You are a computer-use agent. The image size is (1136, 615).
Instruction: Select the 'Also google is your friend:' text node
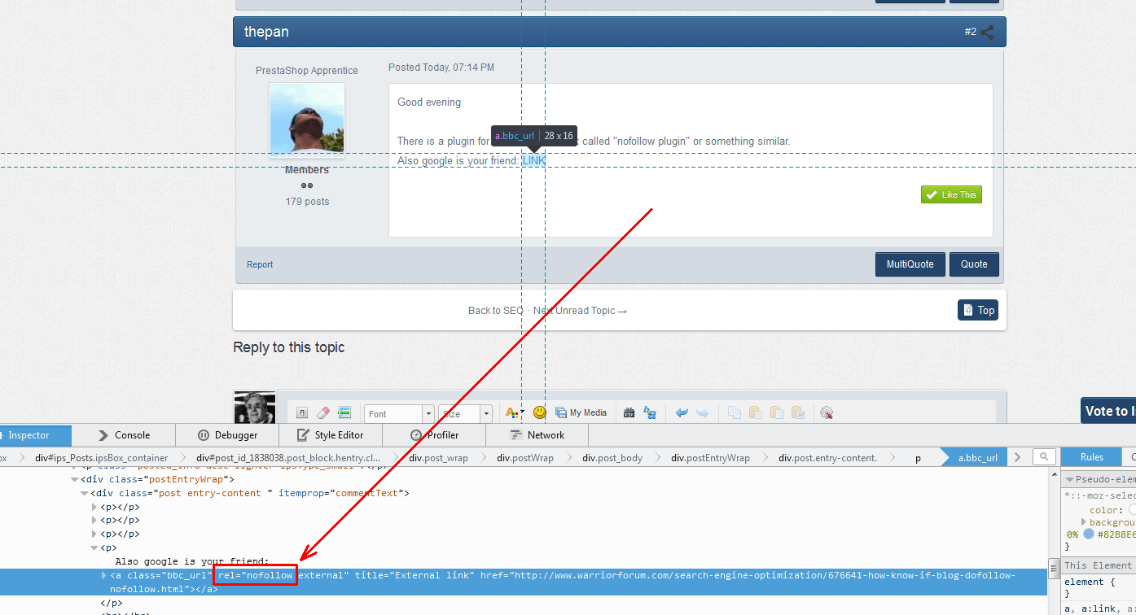(x=192, y=562)
